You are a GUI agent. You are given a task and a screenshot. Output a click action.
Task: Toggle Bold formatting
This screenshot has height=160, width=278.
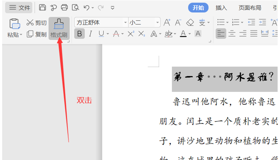(x=79, y=34)
